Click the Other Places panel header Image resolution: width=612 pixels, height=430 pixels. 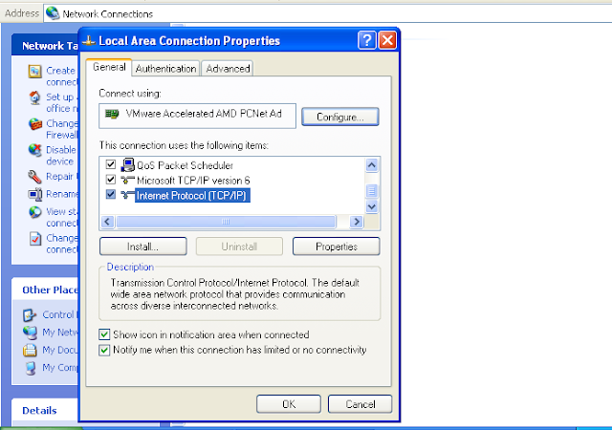pyautogui.click(x=45, y=290)
